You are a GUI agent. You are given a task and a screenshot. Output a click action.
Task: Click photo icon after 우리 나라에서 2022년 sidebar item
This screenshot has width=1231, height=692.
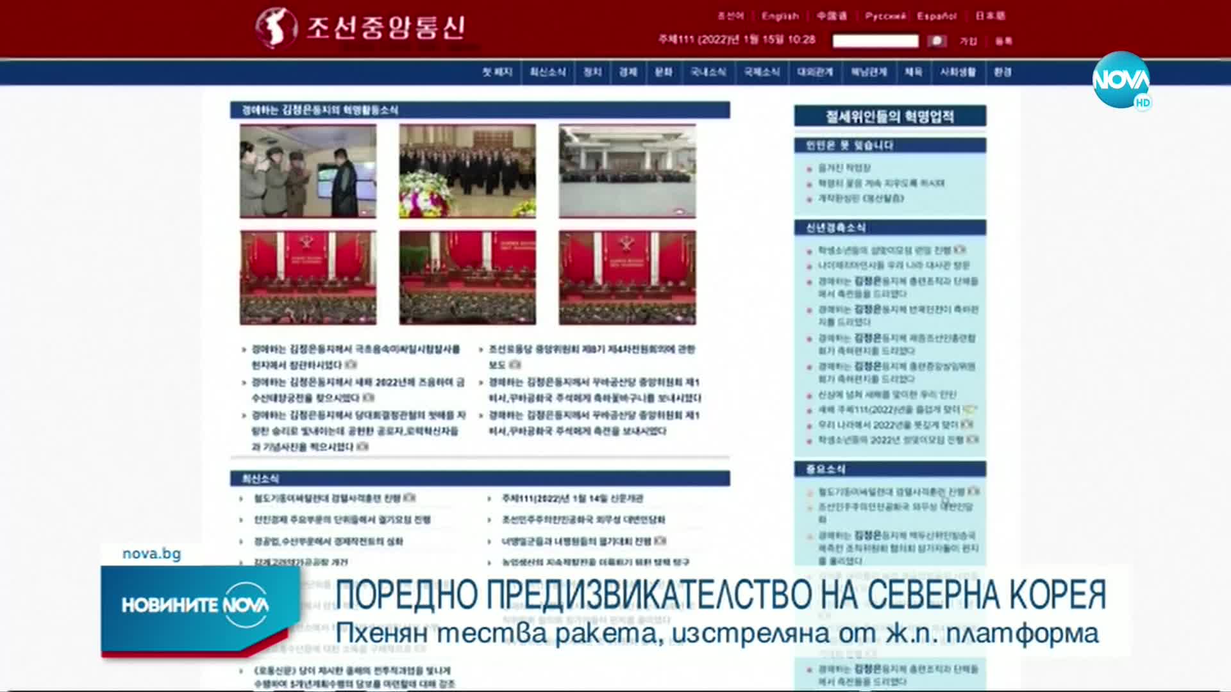(967, 425)
